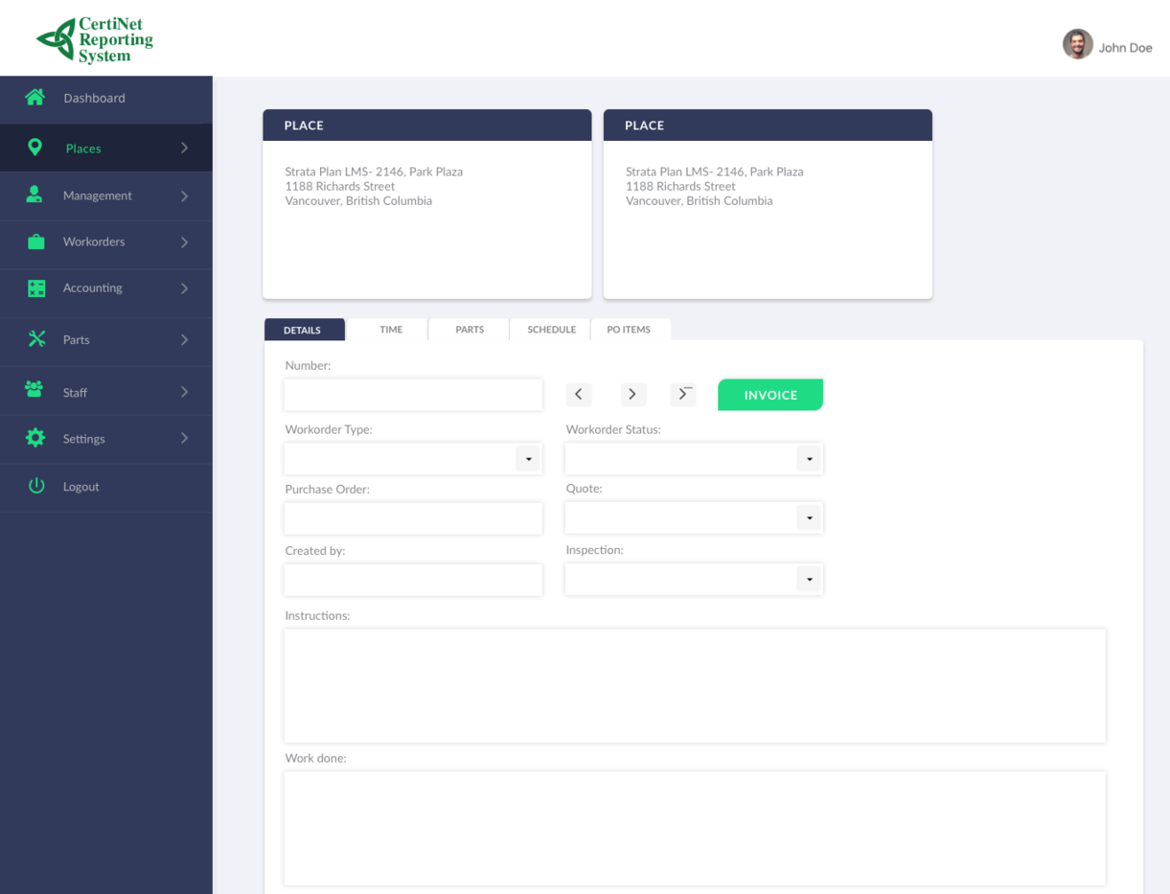Open the SCHEDULE tab
Screen dimensions: 1170x894
[x=550, y=329]
